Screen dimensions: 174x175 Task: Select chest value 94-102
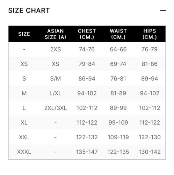[x=87, y=93]
